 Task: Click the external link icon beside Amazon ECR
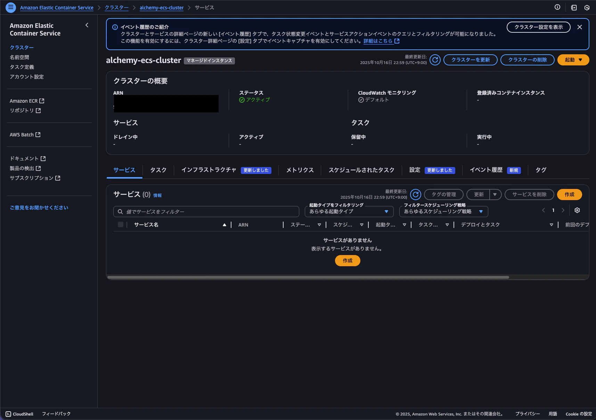[42, 101]
